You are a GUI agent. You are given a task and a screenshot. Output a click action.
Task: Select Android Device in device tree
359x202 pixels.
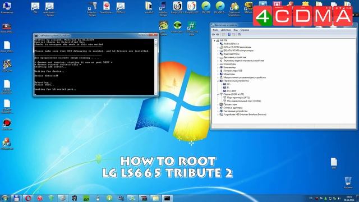click(231, 44)
